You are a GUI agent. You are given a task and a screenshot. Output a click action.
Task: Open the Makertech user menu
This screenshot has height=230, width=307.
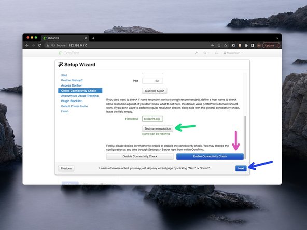[x=233, y=53]
